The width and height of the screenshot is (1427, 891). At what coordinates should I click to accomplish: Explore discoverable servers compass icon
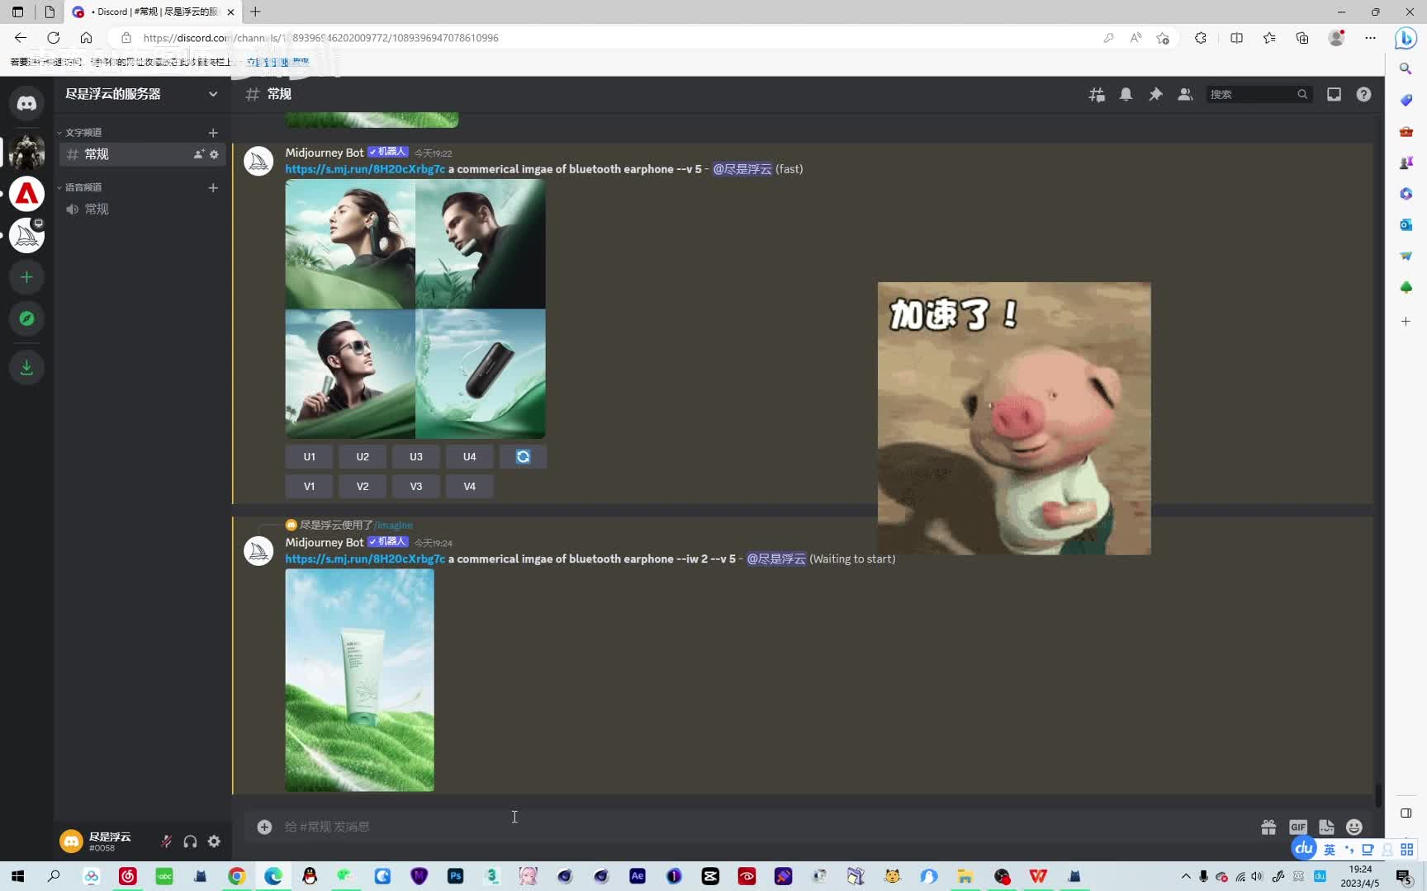26,318
